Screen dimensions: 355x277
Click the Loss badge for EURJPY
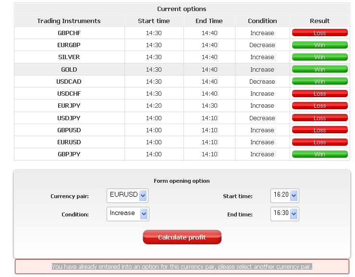(x=319, y=106)
